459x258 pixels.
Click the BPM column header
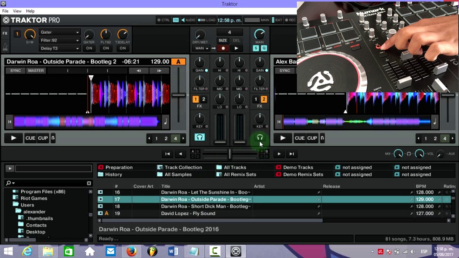[x=421, y=186]
